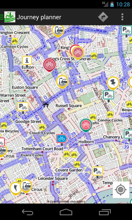Tap the red cycle marker below King's Cross

click(x=50, y=65)
